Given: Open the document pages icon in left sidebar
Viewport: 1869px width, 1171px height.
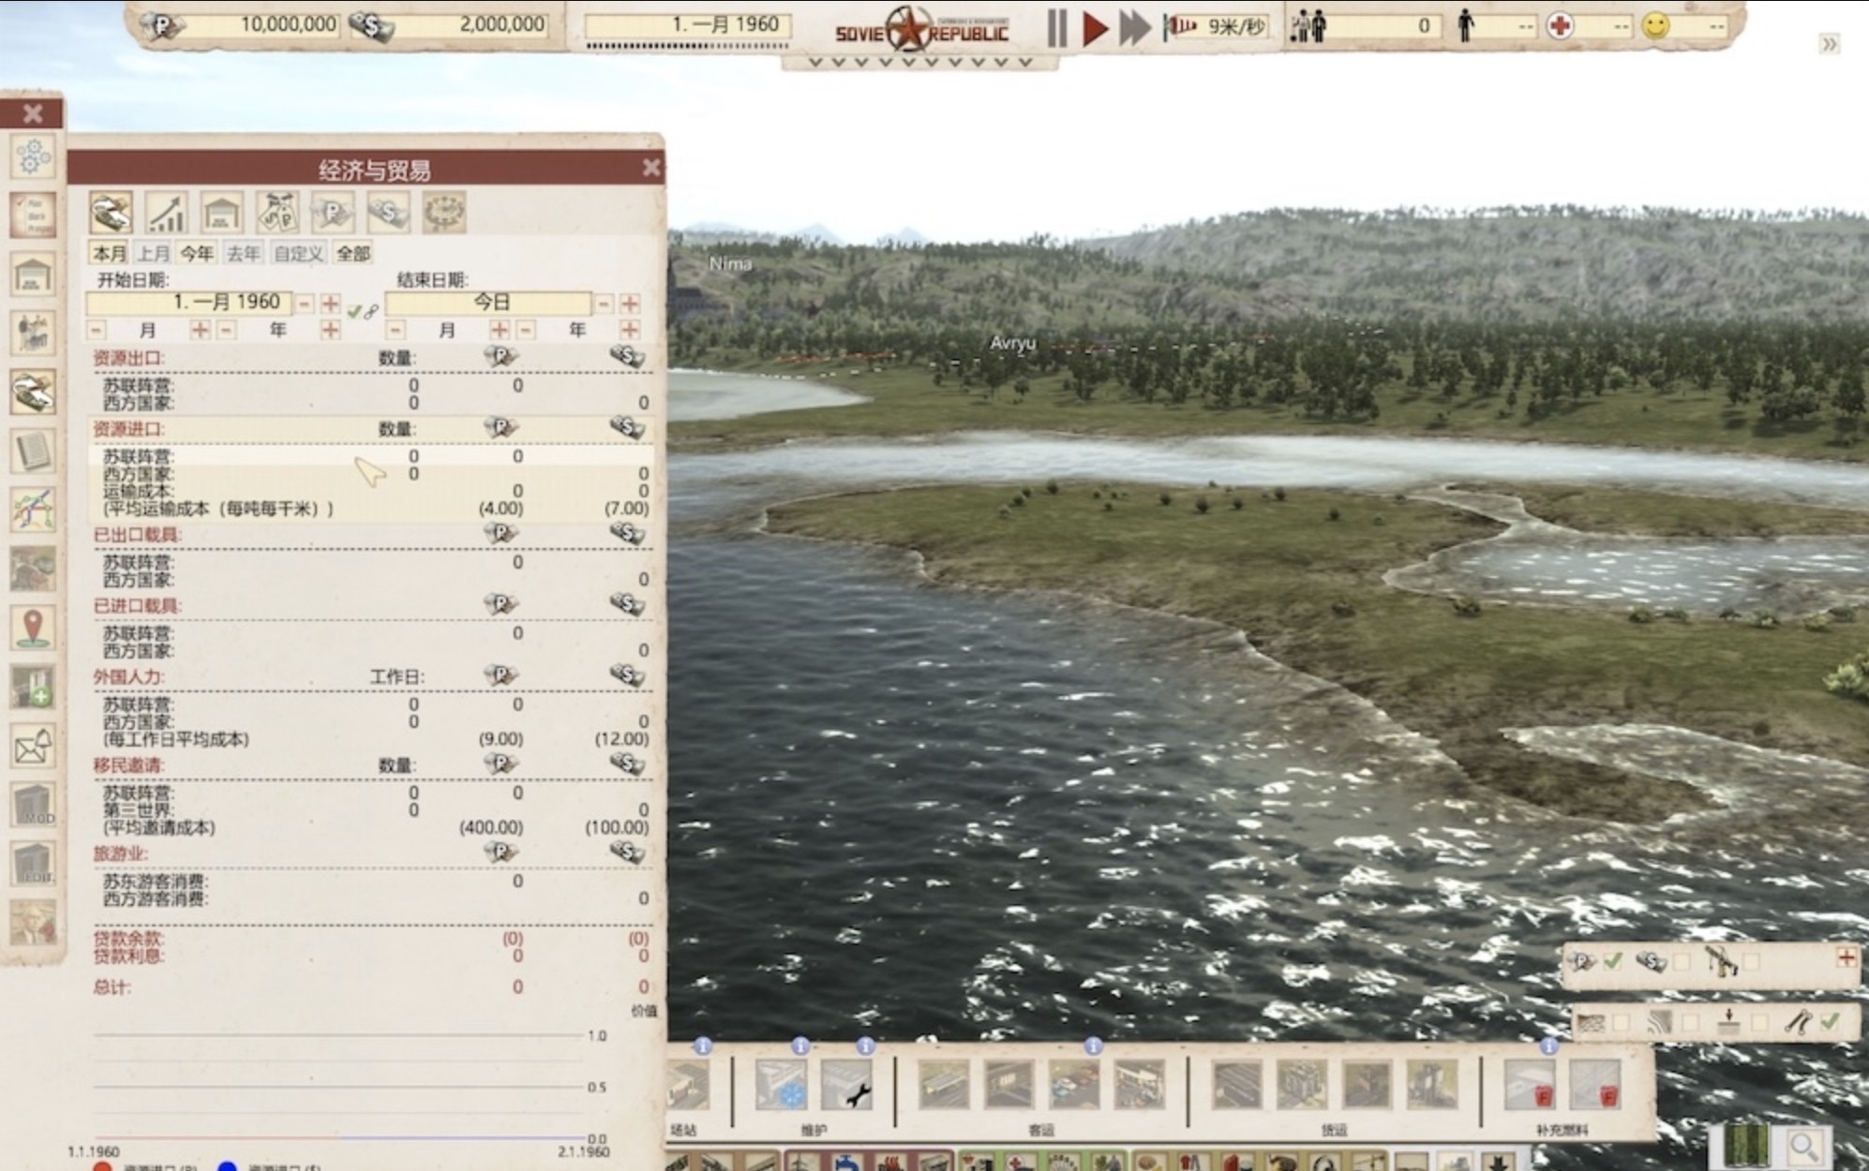Looking at the screenshot, I should 33,451.
